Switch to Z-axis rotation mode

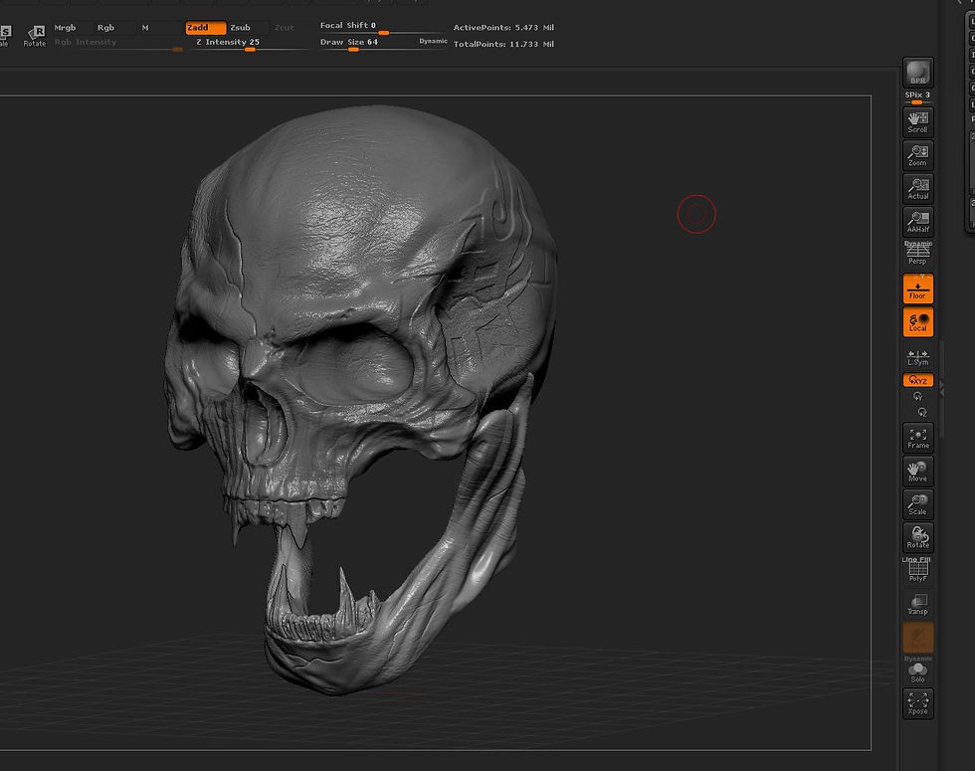point(922,412)
